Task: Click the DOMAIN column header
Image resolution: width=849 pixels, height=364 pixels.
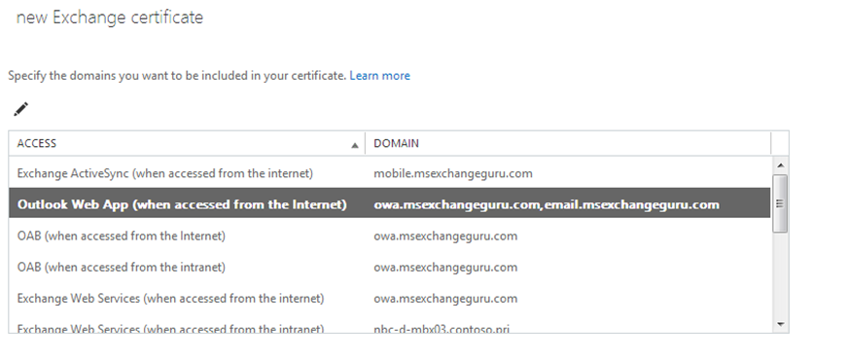Action: click(x=568, y=143)
